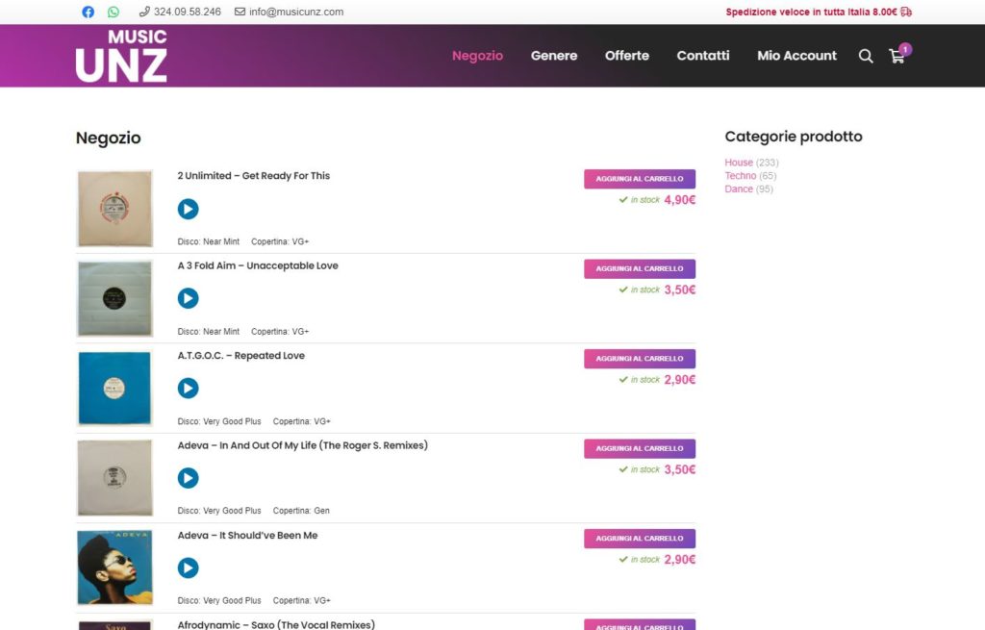The height and width of the screenshot is (630, 985).
Task: Click the 'Categorie prodotto' heading
Action: 794,137
